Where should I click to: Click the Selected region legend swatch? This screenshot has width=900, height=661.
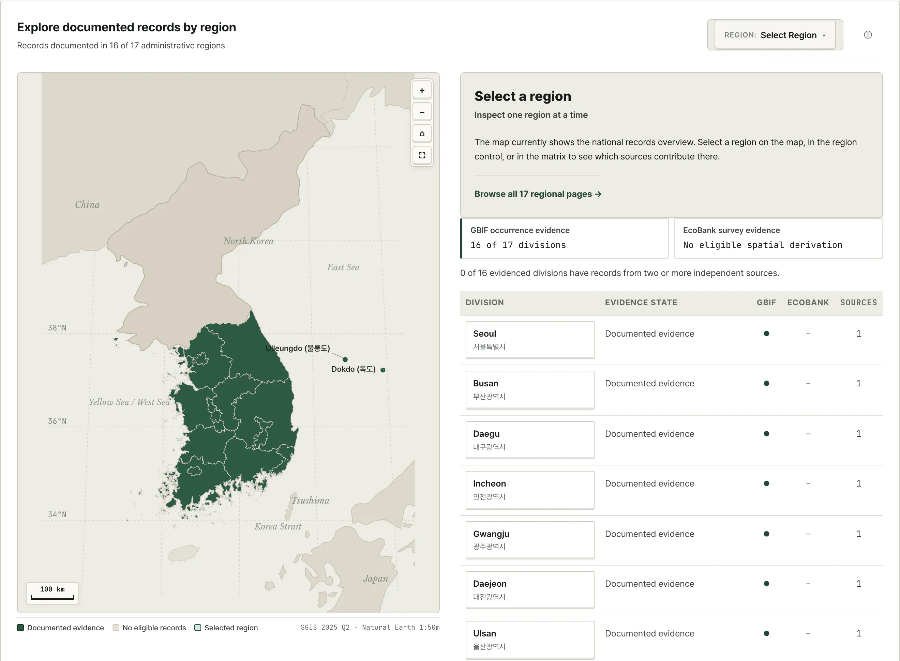(x=198, y=627)
